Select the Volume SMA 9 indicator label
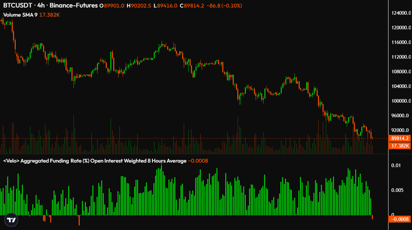 coord(20,15)
